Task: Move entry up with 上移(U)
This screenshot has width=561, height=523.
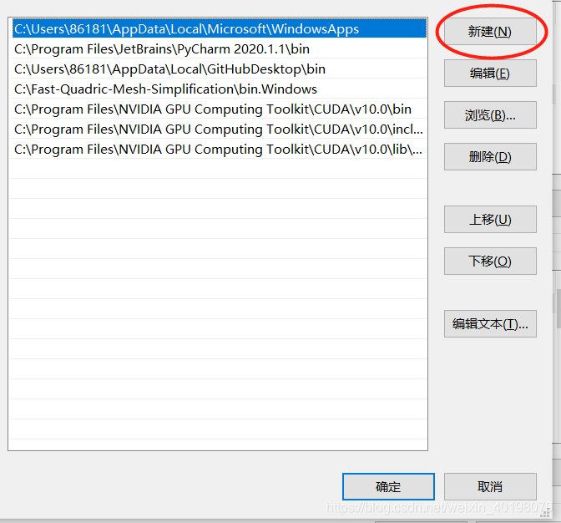Action: pyautogui.click(x=490, y=220)
